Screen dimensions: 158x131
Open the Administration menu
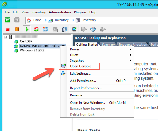[x=60, y=12]
